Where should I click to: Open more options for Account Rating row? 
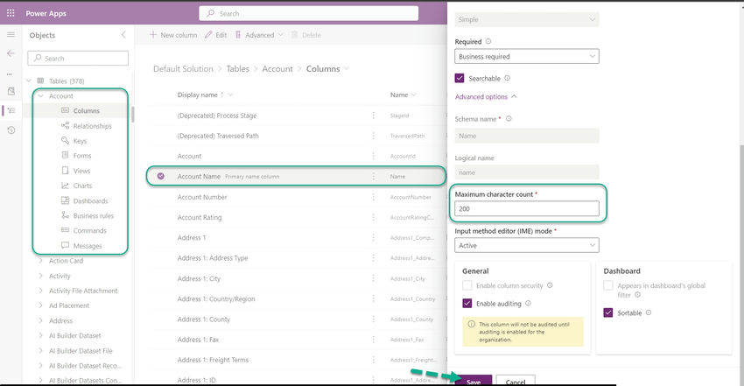click(x=374, y=217)
